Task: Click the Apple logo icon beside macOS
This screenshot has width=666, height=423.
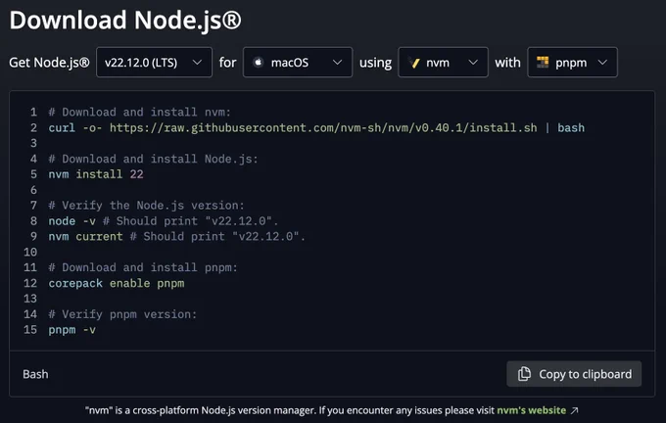Action: coord(258,63)
